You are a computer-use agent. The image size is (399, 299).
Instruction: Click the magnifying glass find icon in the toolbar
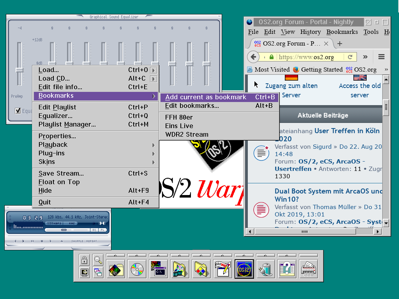coord(98,260)
